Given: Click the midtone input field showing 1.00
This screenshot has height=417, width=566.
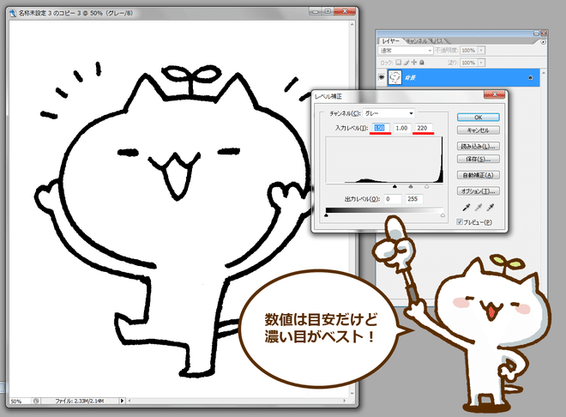Looking at the screenshot, I should [x=401, y=128].
